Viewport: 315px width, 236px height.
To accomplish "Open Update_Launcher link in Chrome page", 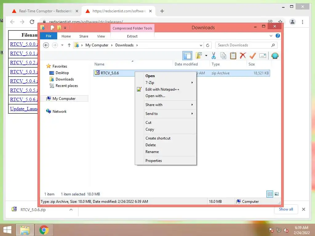I will pos(24,109).
